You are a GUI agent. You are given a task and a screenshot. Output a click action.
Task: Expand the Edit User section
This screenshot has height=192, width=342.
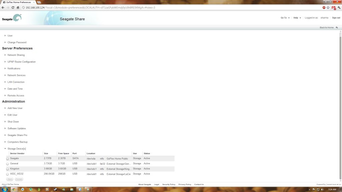pyautogui.click(x=12, y=115)
